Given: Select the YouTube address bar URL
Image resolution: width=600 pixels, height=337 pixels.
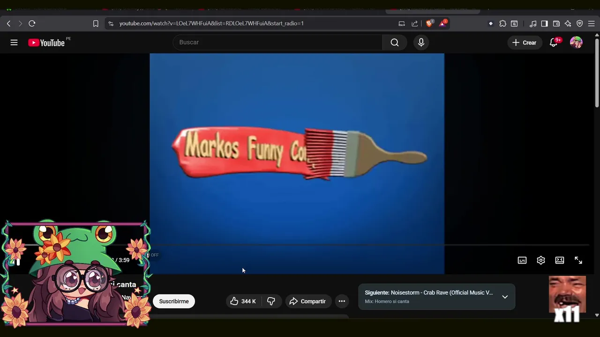Looking at the screenshot, I should pos(211,23).
